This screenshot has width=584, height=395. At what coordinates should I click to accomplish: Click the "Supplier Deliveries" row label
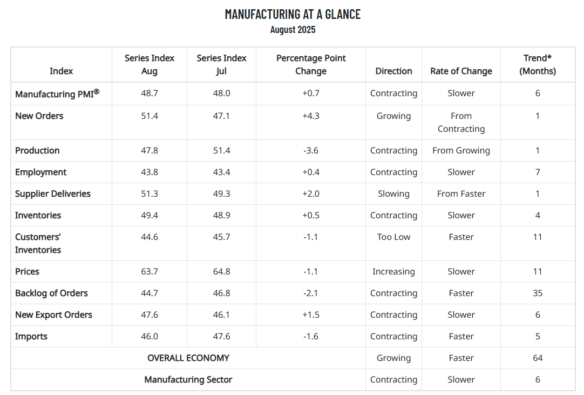pos(53,193)
